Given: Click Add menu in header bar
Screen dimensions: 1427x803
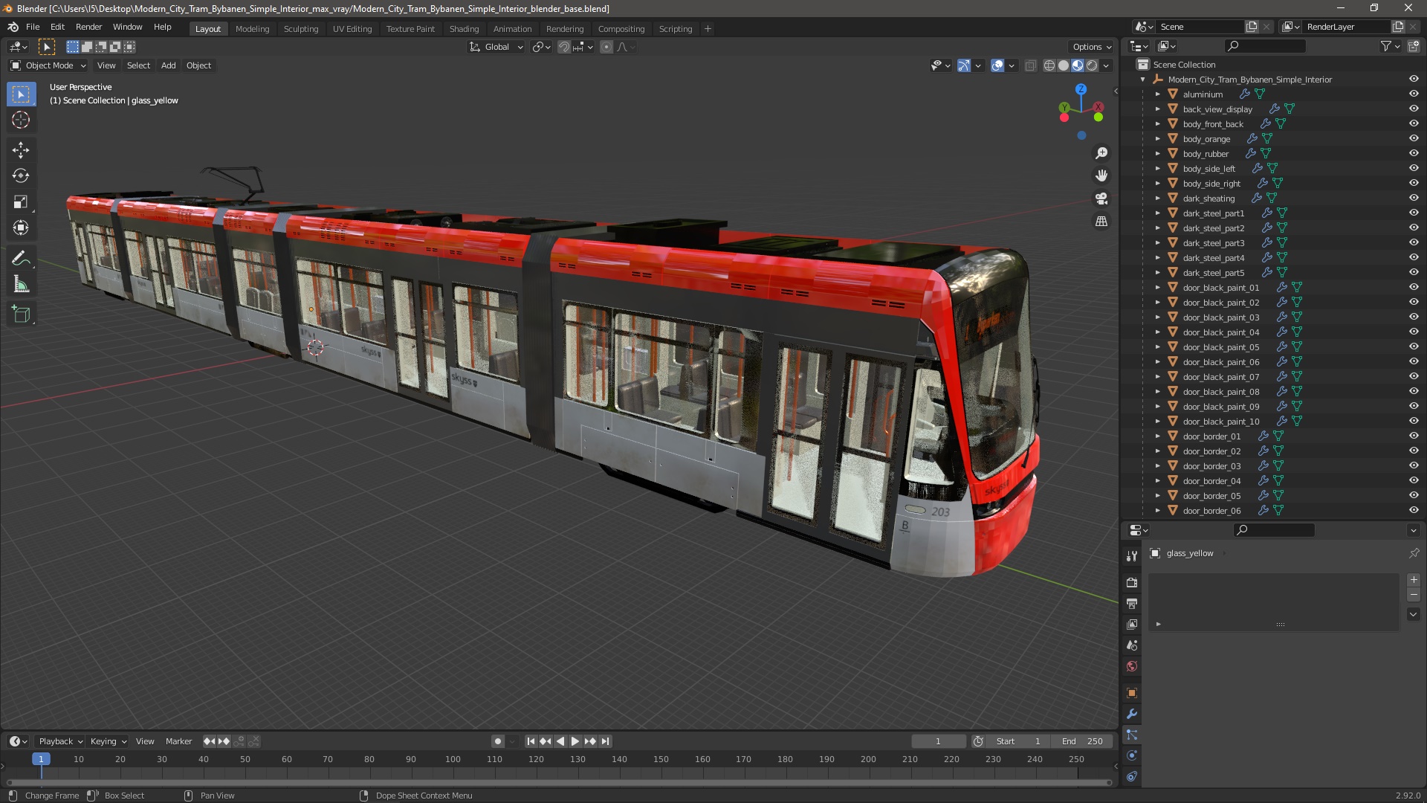Looking at the screenshot, I should pyautogui.click(x=167, y=65).
